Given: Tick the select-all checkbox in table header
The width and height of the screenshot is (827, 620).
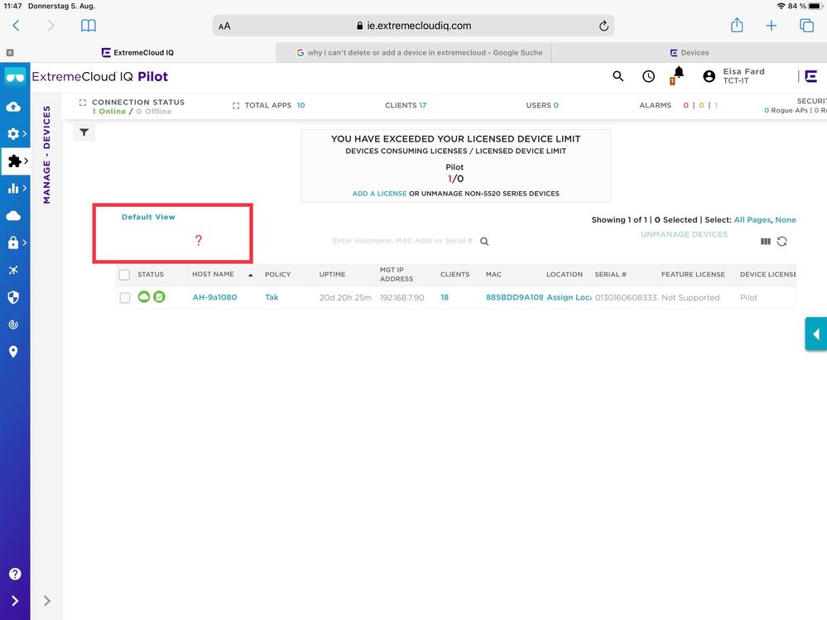Looking at the screenshot, I should click(124, 275).
